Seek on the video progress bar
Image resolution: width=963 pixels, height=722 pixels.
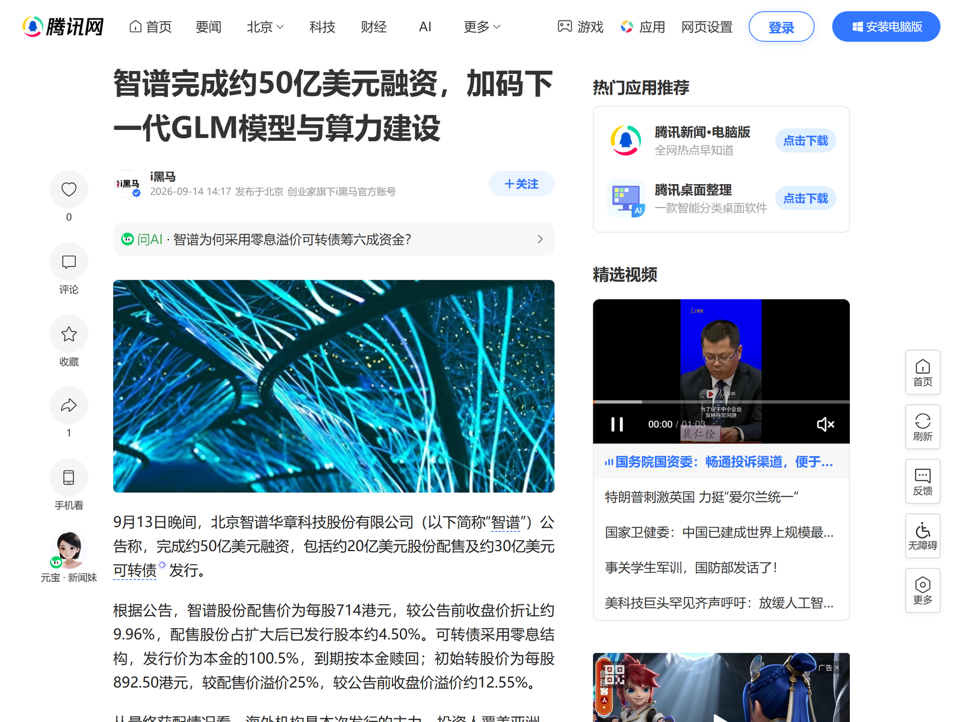point(721,401)
